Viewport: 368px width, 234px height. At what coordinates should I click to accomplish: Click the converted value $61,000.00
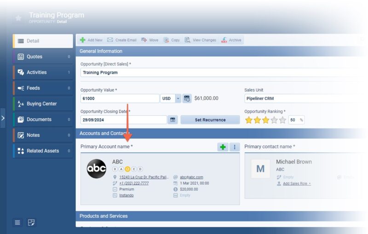point(206,98)
